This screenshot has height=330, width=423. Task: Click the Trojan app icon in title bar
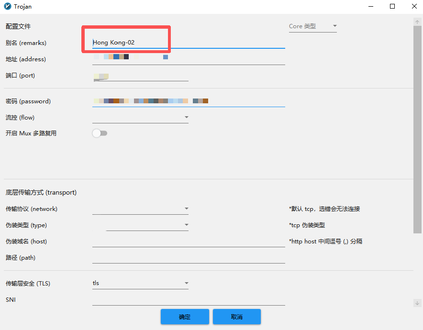pos(7,7)
